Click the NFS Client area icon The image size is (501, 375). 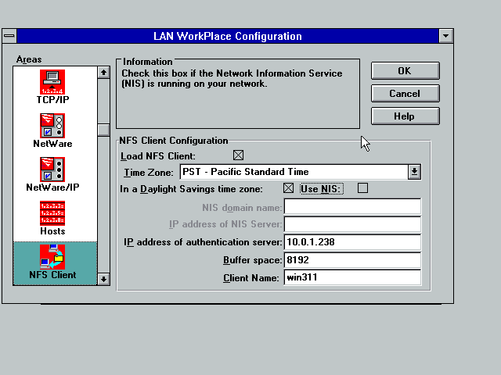pos(52,257)
